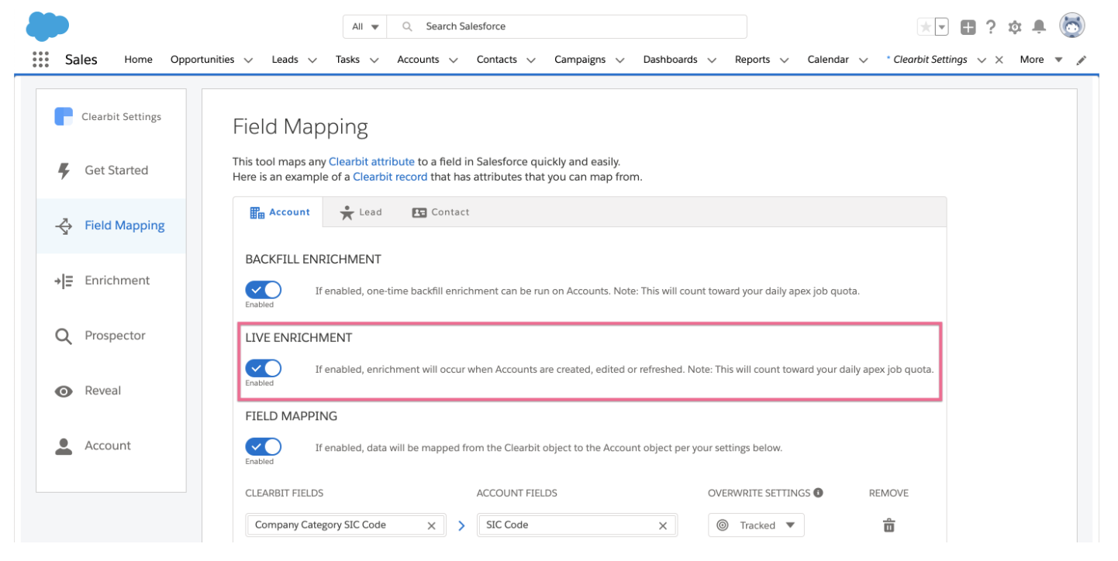Click the favorites star icon
The image size is (1118, 561).
click(926, 27)
